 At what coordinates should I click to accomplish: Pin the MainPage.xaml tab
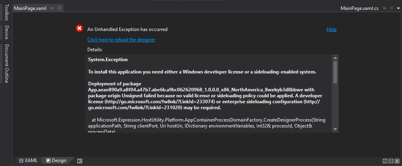click(x=52, y=8)
